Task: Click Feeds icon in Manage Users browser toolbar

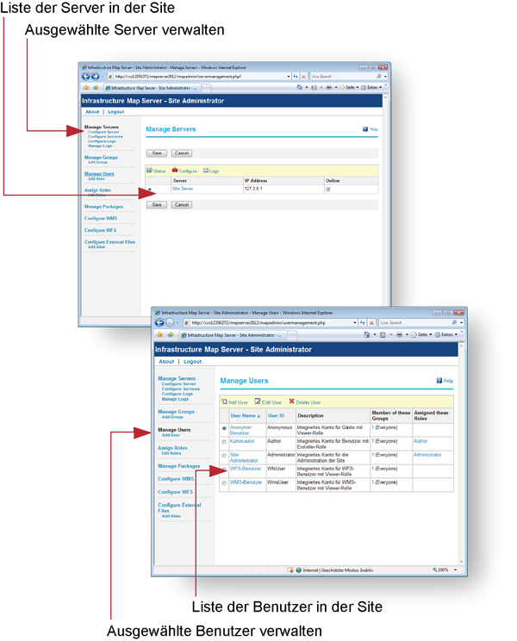Action: tap(383, 335)
